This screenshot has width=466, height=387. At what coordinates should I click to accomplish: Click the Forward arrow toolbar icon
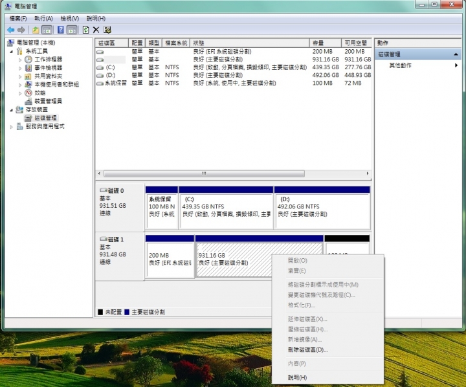point(21,30)
